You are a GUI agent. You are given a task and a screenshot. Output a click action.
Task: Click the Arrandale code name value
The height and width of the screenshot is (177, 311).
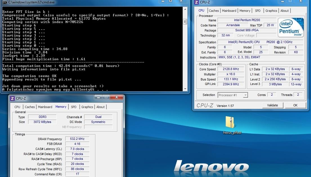233,25
